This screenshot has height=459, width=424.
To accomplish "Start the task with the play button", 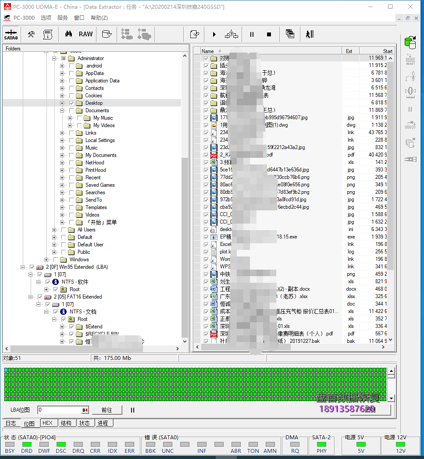I will click(x=214, y=35).
